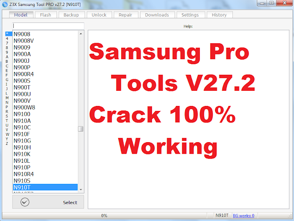Filter models by index letter N
The height and width of the screenshot is (221, 294).
click(7, 102)
